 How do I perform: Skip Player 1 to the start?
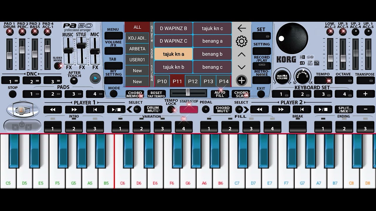click(x=95, y=110)
